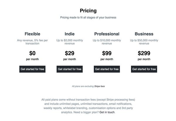Screen dimensions: 176x121
Task: Click the 5% fee per transaction description
Action: [x=32, y=42]
